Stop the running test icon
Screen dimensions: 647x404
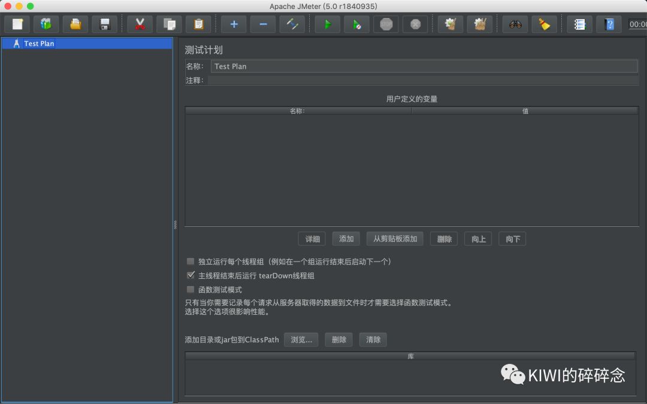coord(386,25)
